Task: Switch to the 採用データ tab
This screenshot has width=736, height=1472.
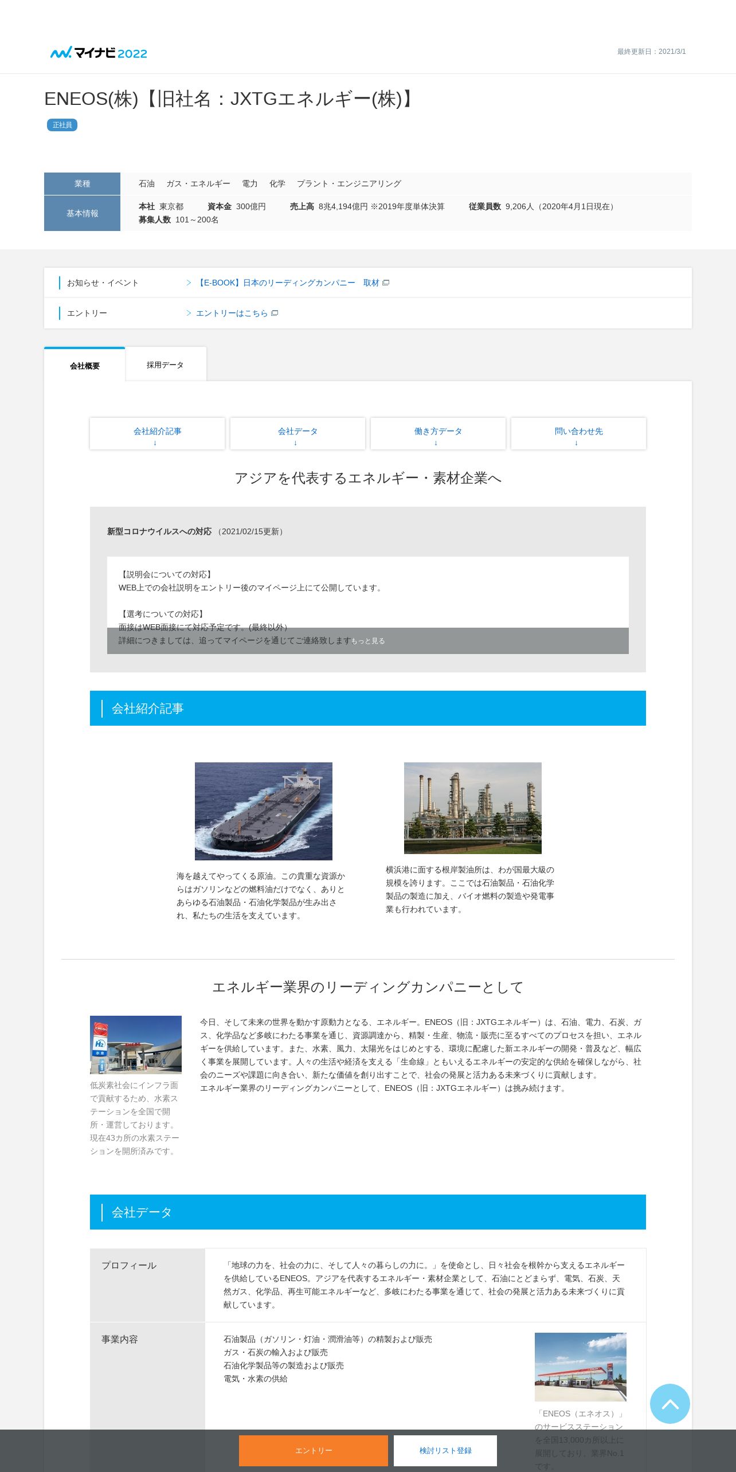Action: pyautogui.click(x=165, y=365)
